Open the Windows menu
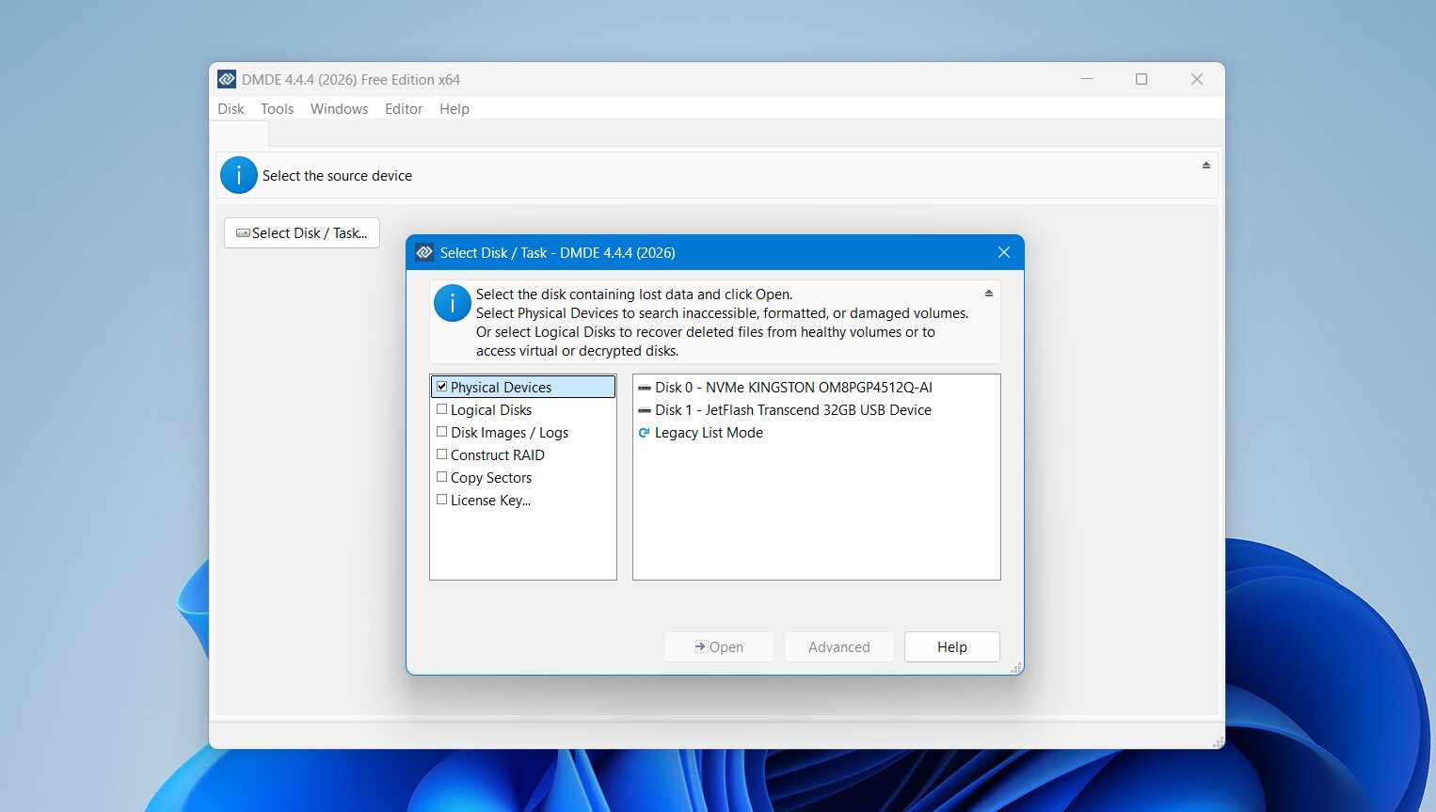 (x=339, y=109)
